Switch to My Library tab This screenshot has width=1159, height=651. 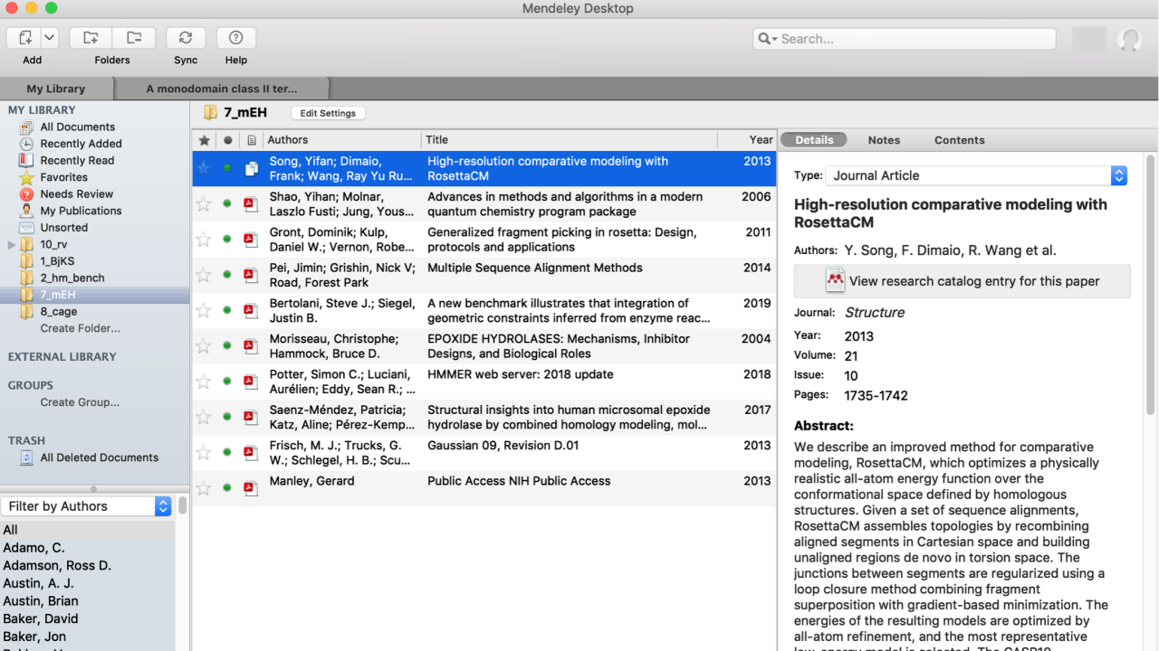[56, 89]
